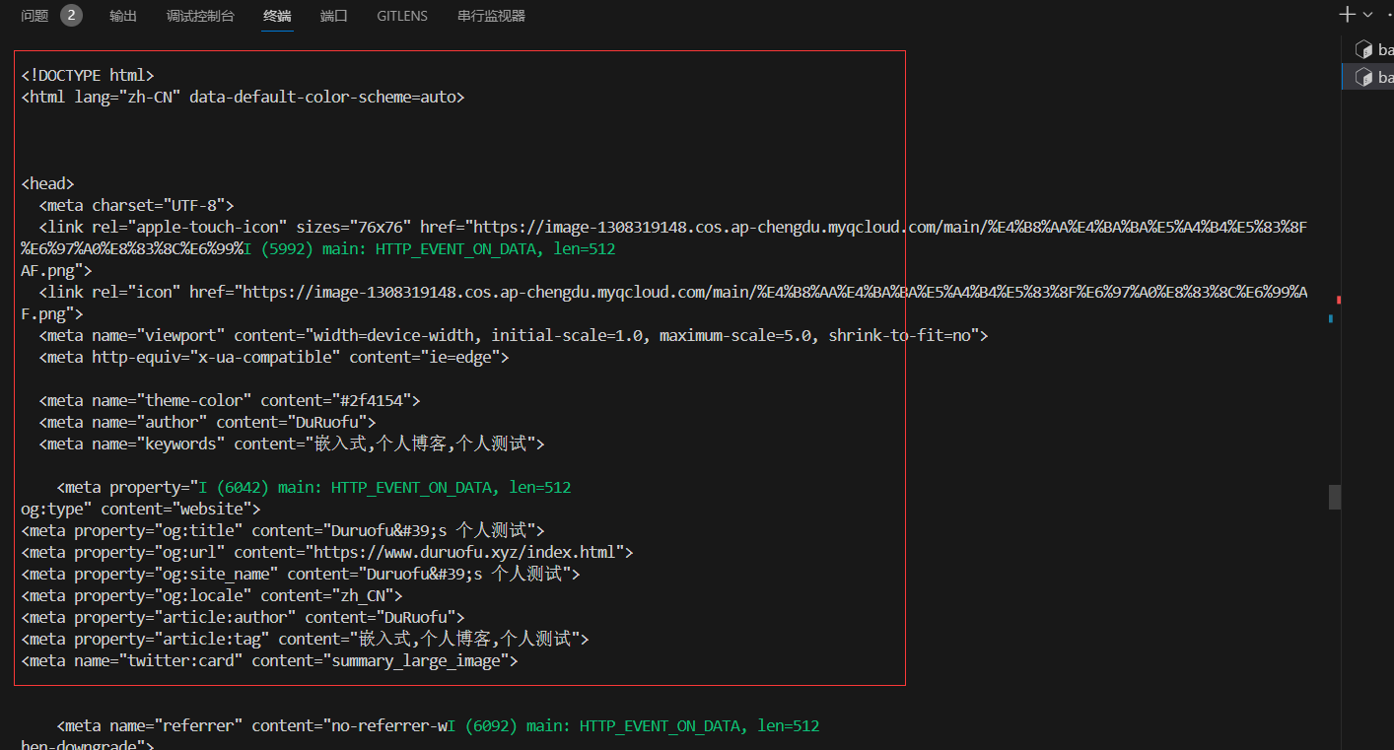Open the 串行监视器 tab
Screen dimensions: 1394x750
click(491, 16)
